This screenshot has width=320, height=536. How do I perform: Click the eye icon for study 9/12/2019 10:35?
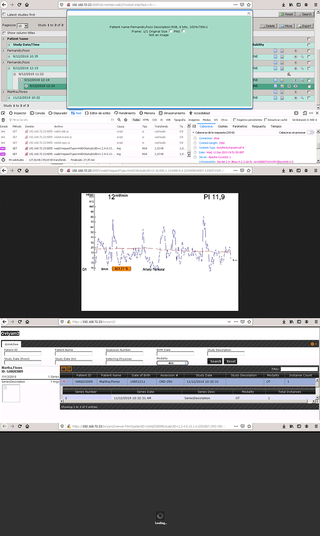(x=296, y=57)
